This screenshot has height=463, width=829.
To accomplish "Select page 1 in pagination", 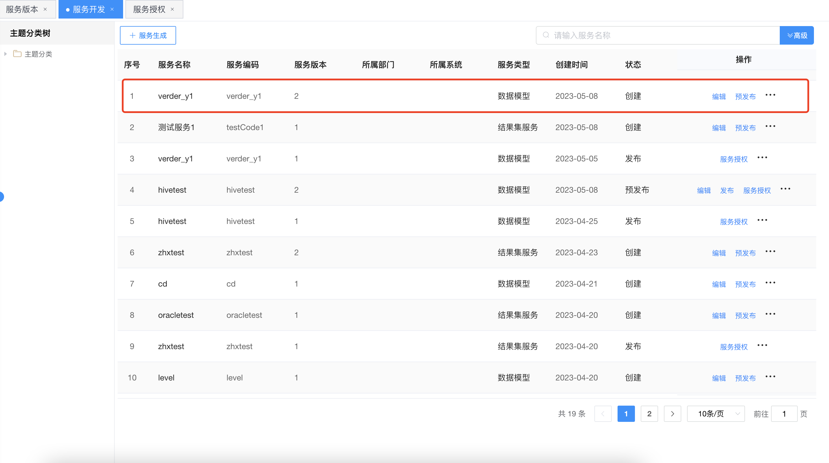I will pyautogui.click(x=626, y=414).
